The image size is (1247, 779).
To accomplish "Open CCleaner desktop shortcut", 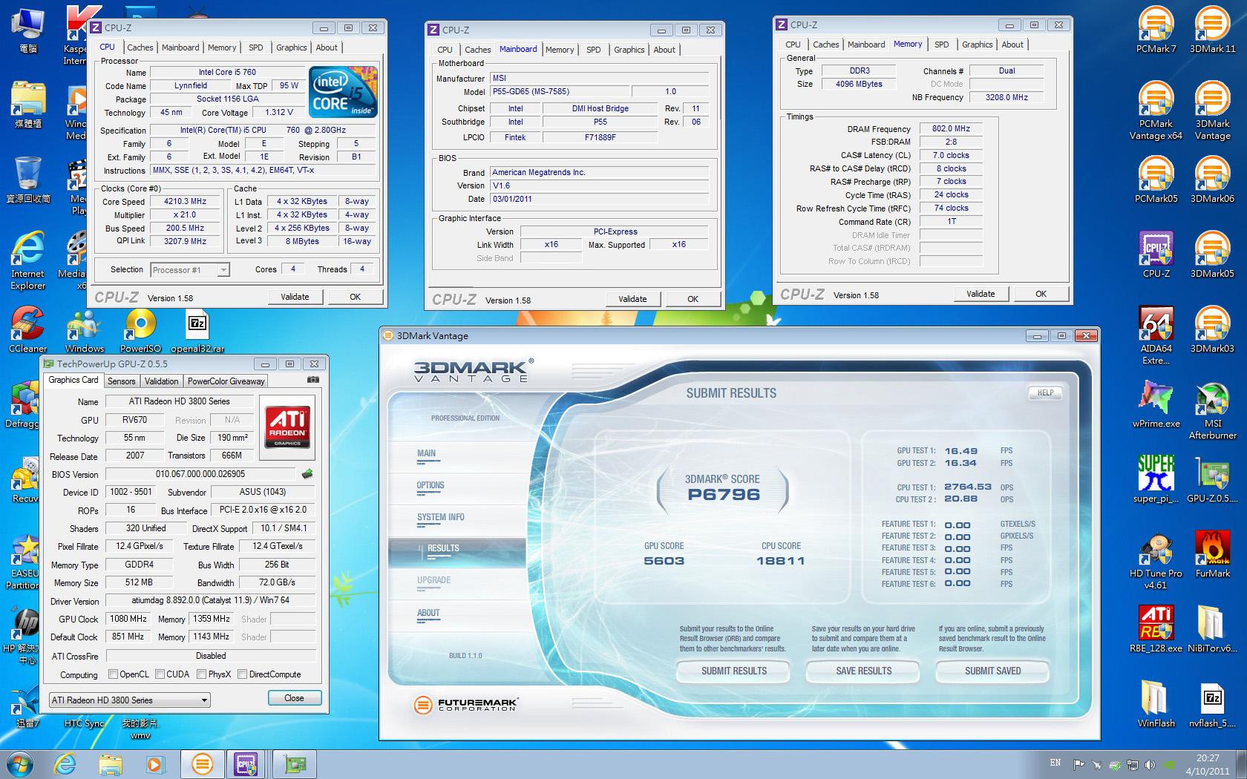I will [x=27, y=329].
